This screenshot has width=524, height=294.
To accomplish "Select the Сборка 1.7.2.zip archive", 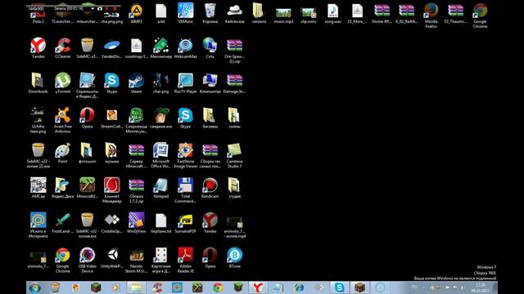I will point(137,190).
